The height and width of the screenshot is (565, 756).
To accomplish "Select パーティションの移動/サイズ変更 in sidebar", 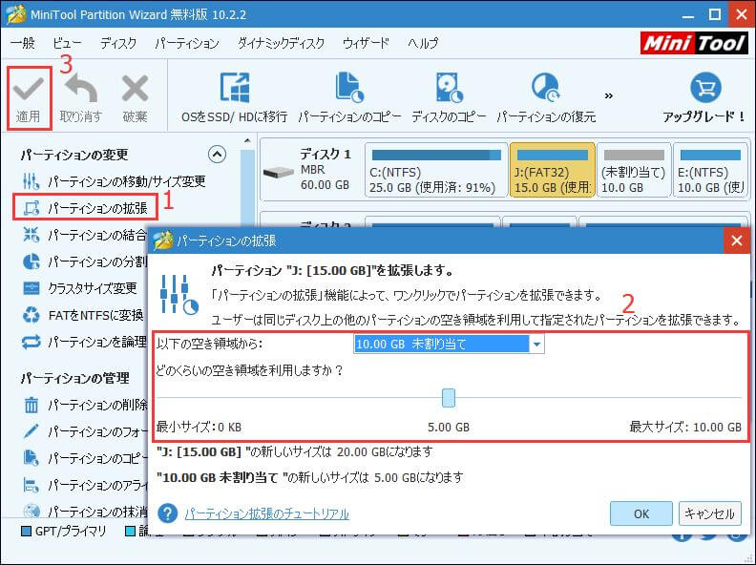I will tap(126, 181).
